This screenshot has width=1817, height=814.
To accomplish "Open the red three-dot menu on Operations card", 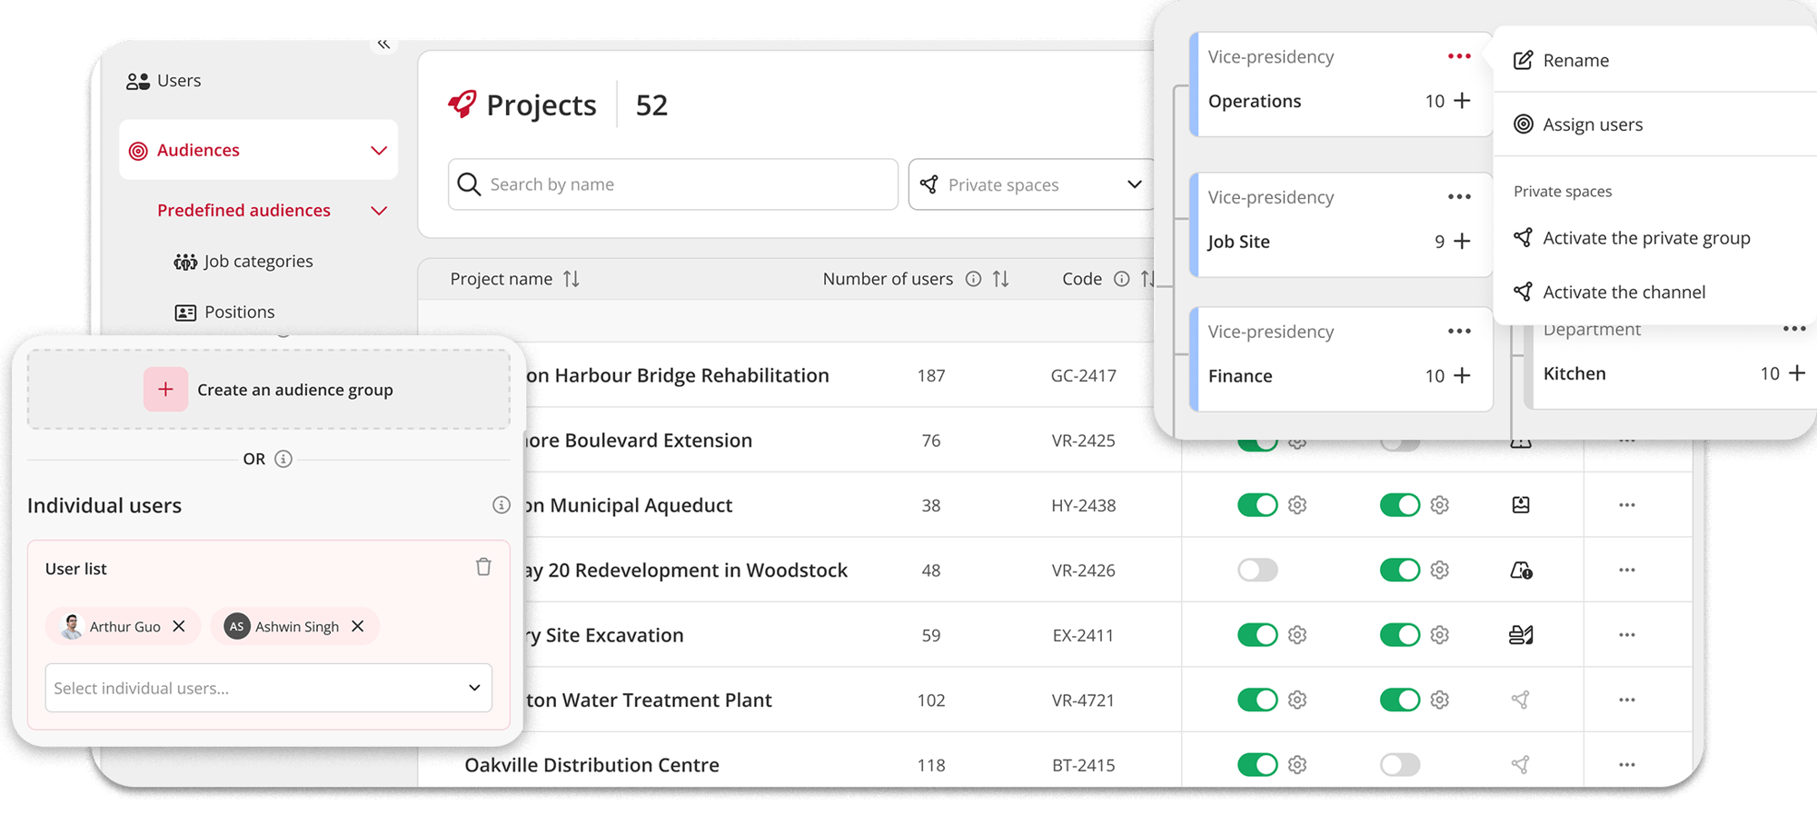I will tap(1459, 56).
